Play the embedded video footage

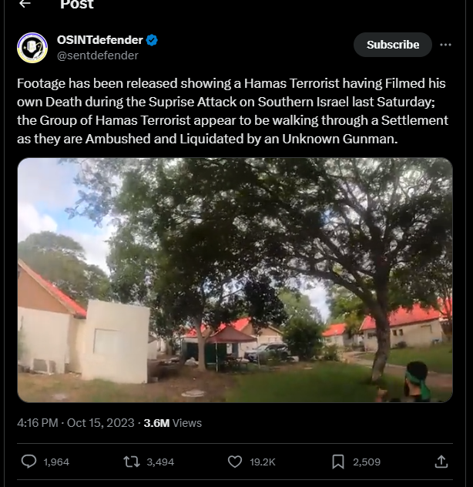[235, 280]
